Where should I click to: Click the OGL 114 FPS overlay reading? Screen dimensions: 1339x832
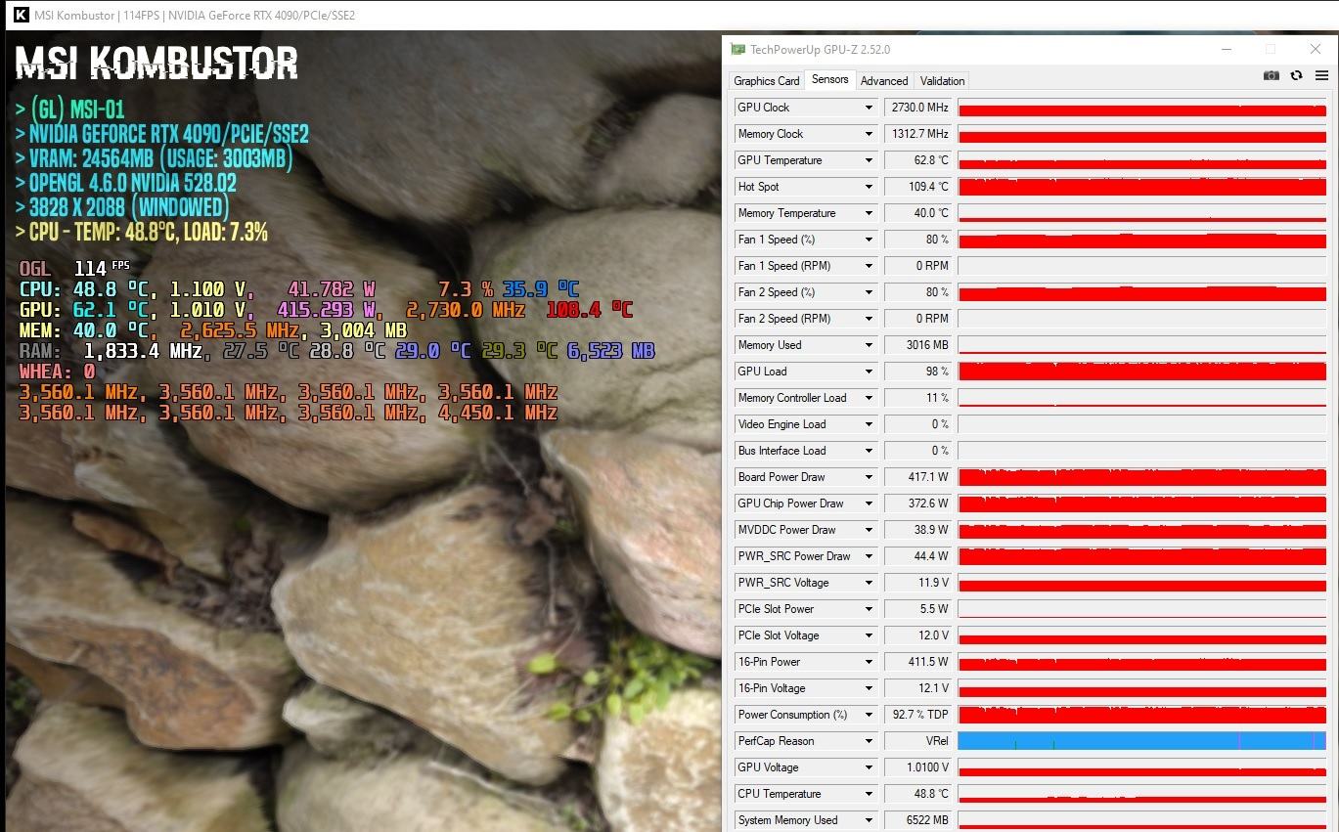[74, 268]
